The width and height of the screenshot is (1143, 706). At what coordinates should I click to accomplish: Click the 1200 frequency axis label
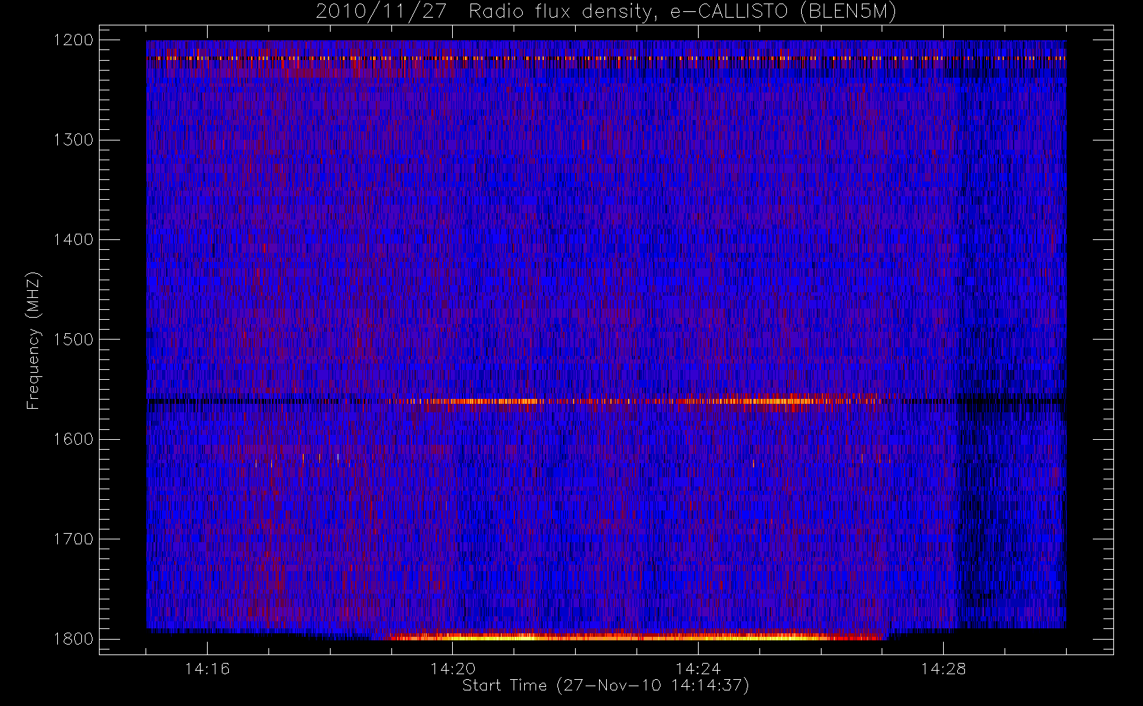73,40
